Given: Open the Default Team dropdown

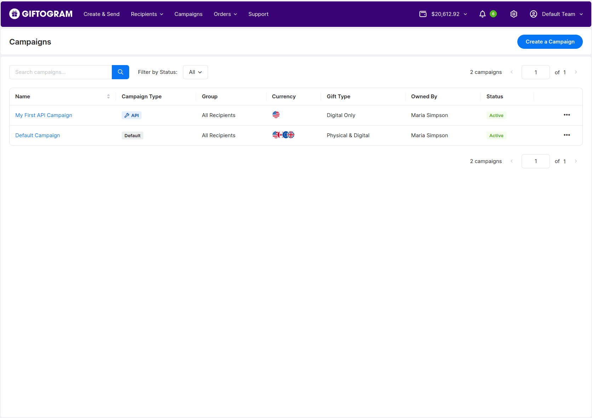Looking at the screenshot, I should point(562,14).
